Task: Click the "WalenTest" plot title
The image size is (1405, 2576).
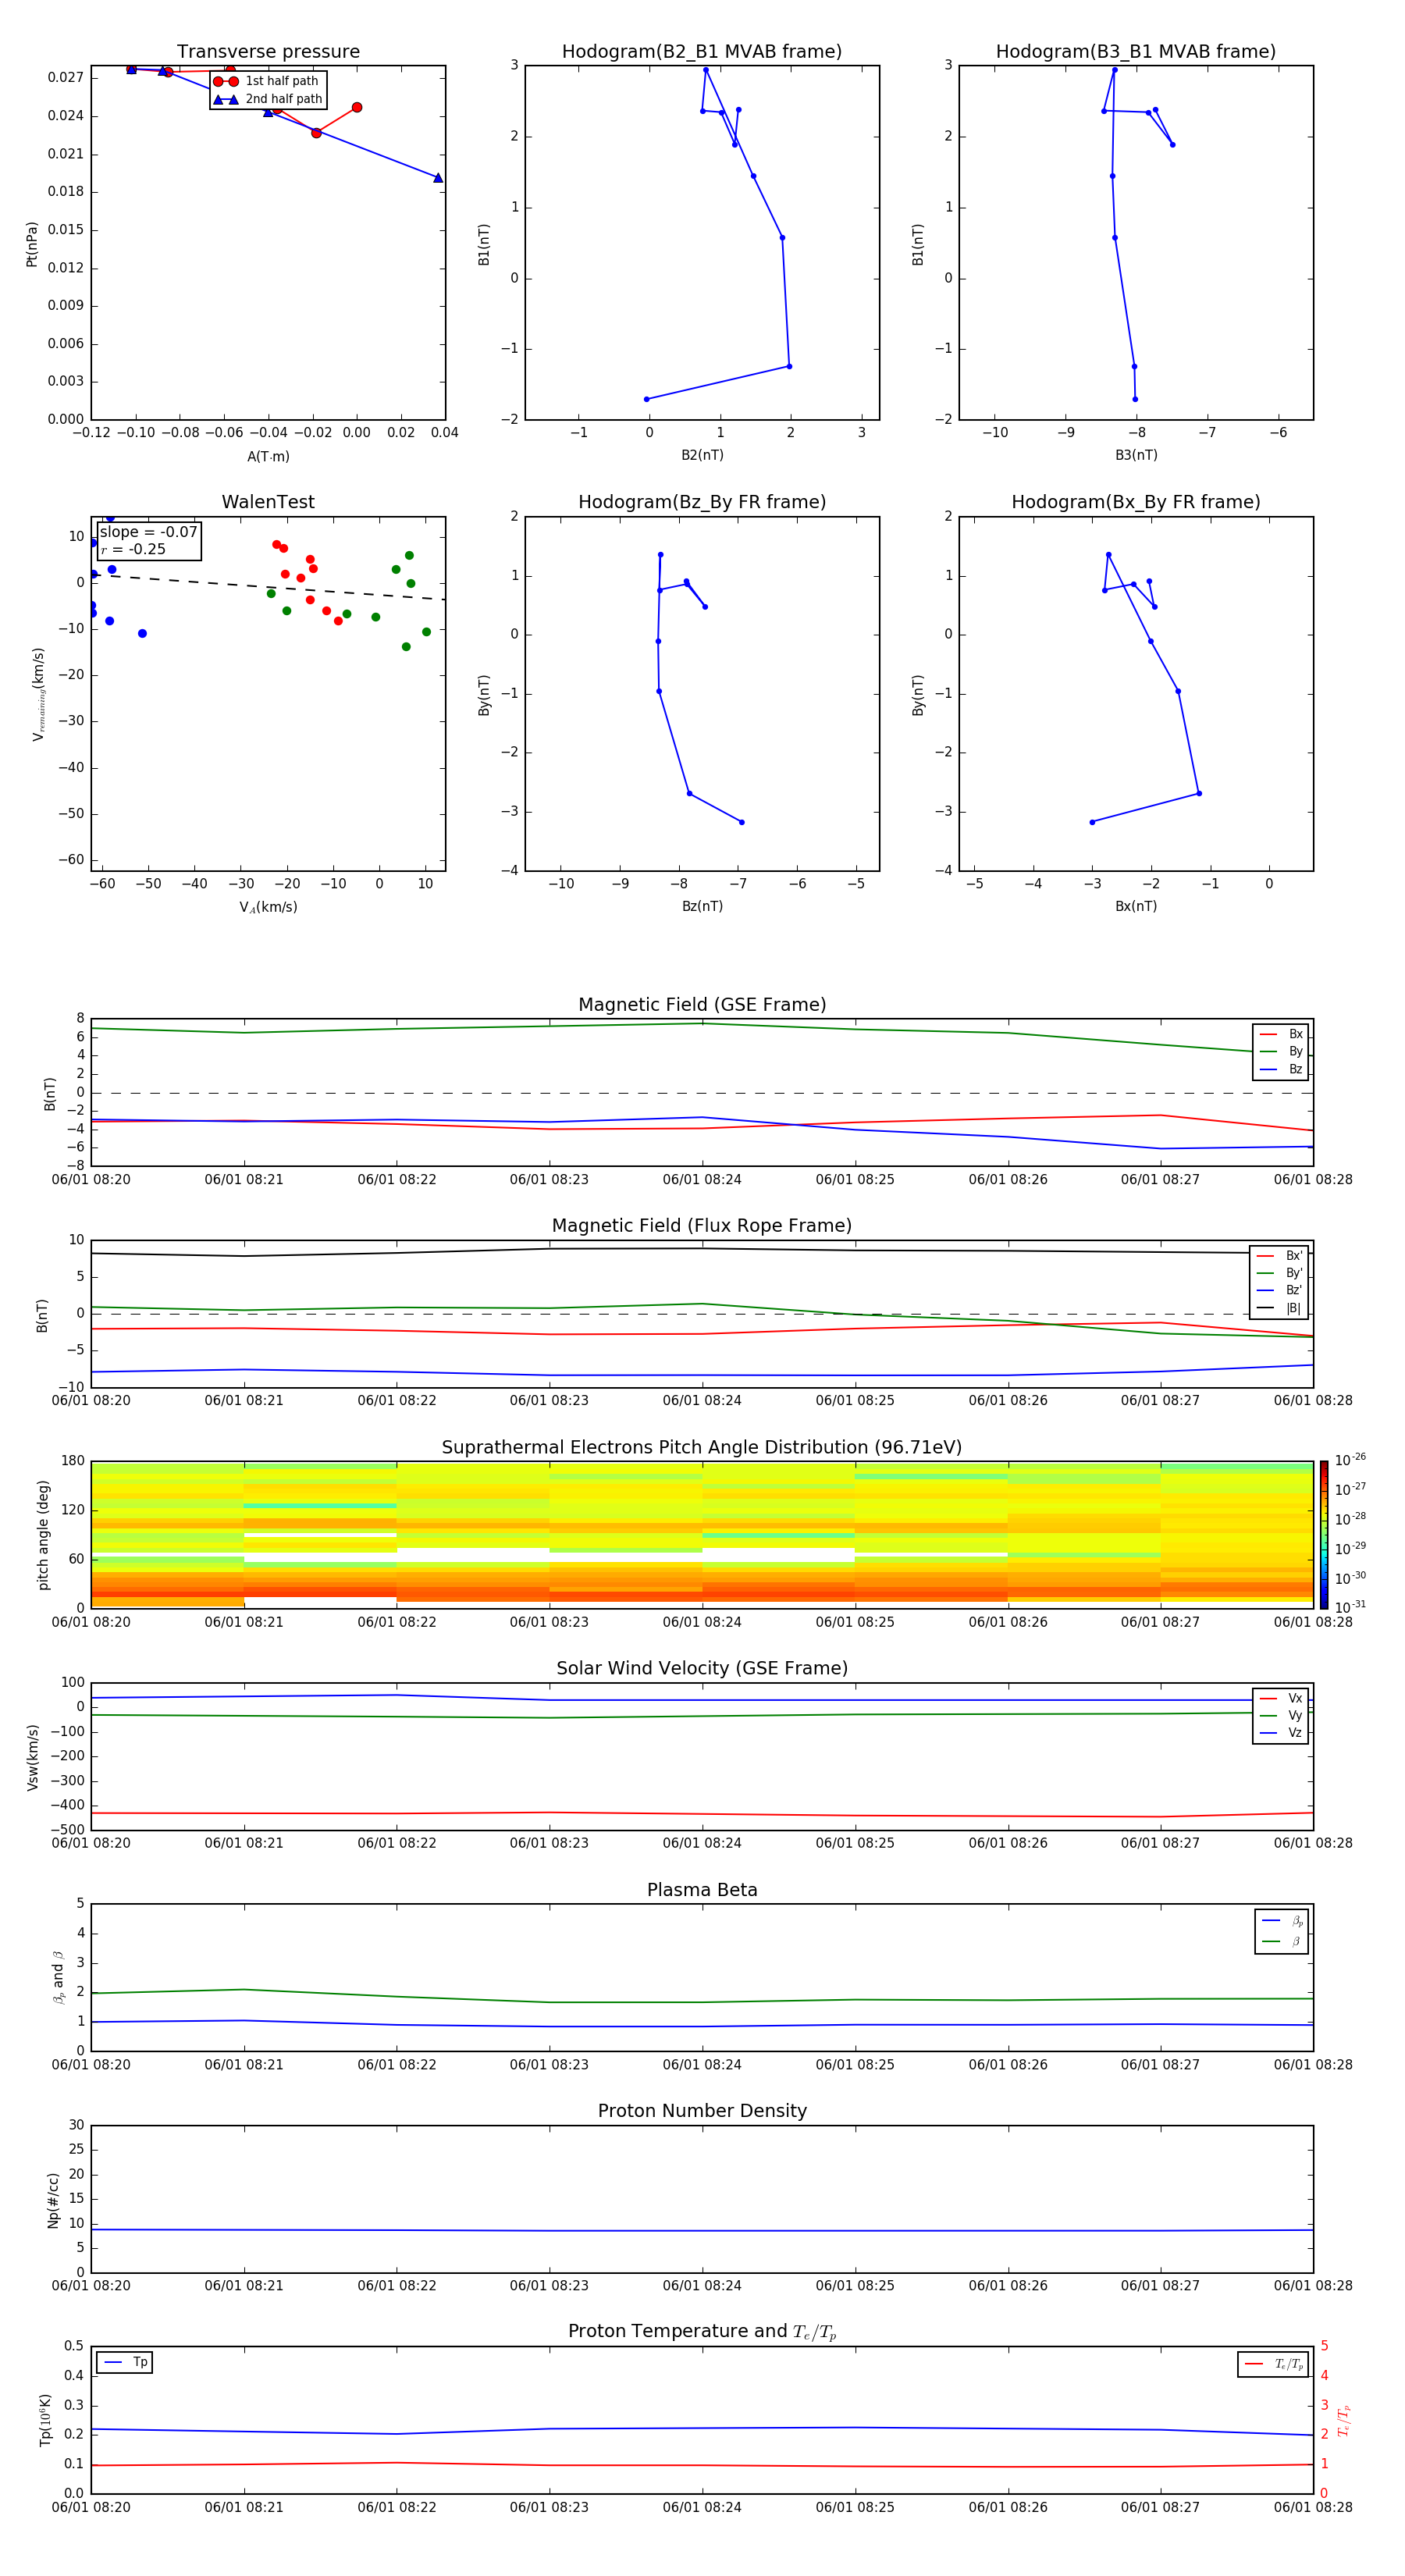Action: pyautogui.click(x=268, y=502)
